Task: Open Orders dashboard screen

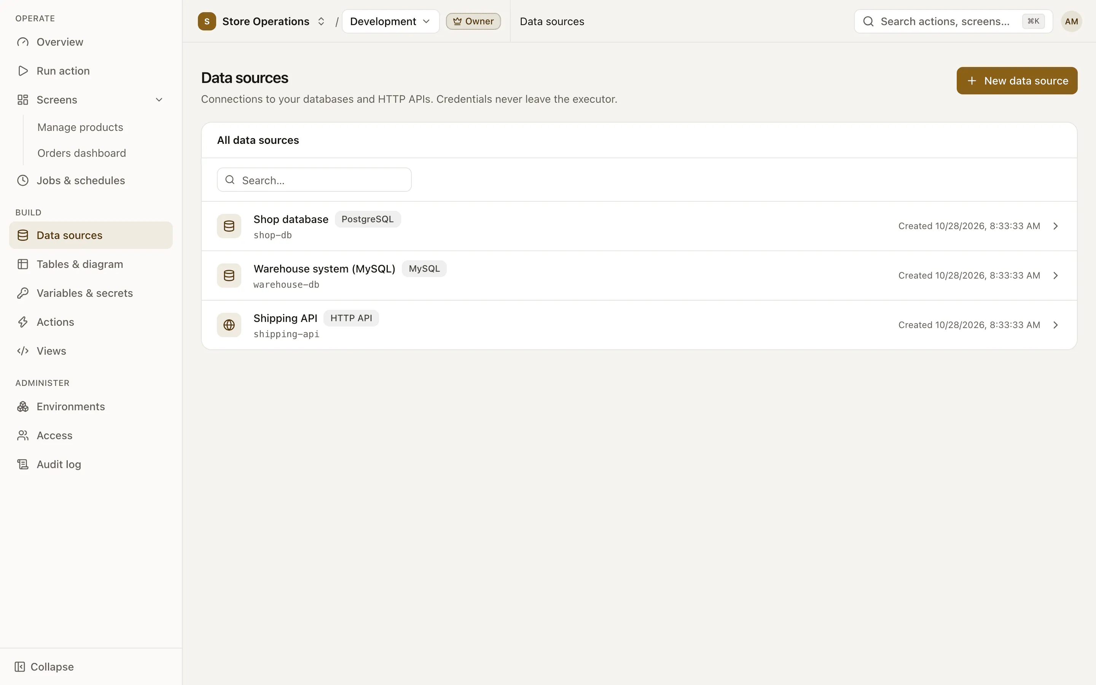Action: (x=81, y=153)
